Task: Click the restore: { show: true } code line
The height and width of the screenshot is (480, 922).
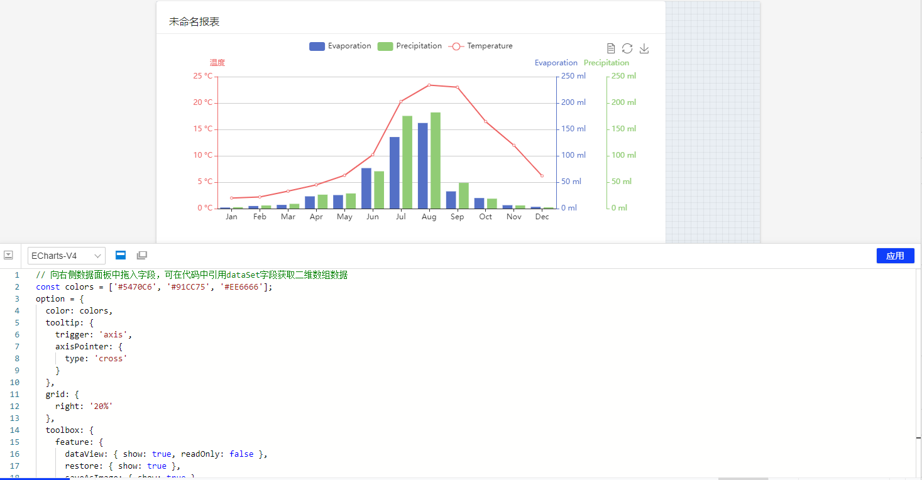Action: click(123, 466)
